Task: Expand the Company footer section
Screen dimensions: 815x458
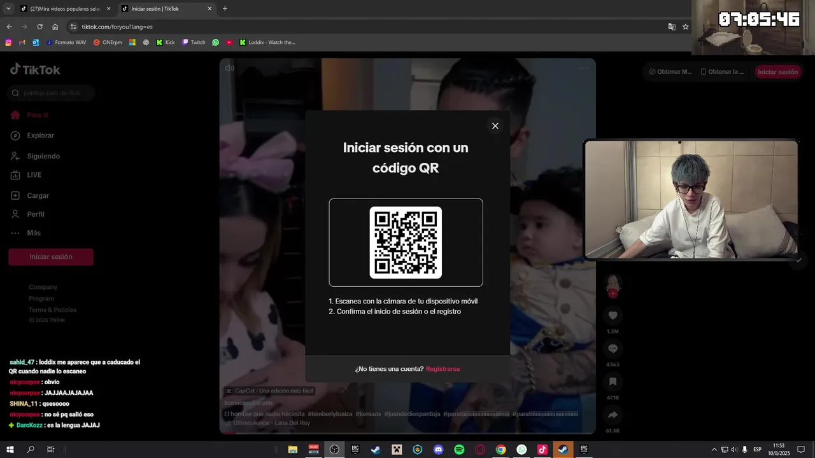Action: (43, 287)
